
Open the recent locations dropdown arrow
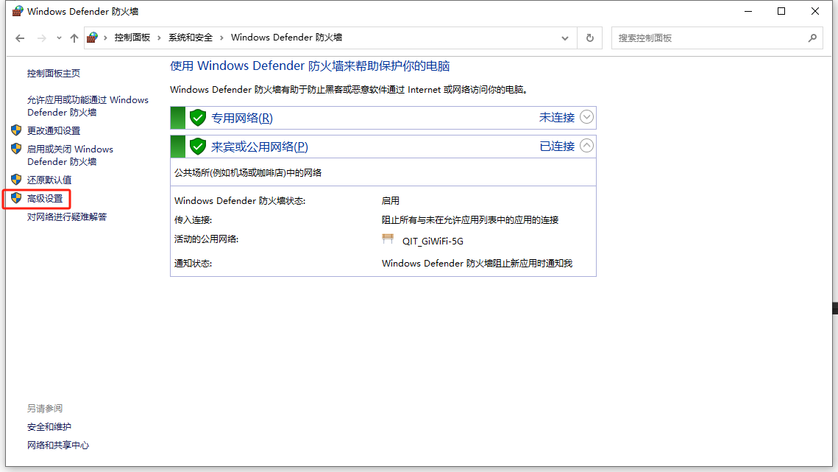click(x=59, y=38)
